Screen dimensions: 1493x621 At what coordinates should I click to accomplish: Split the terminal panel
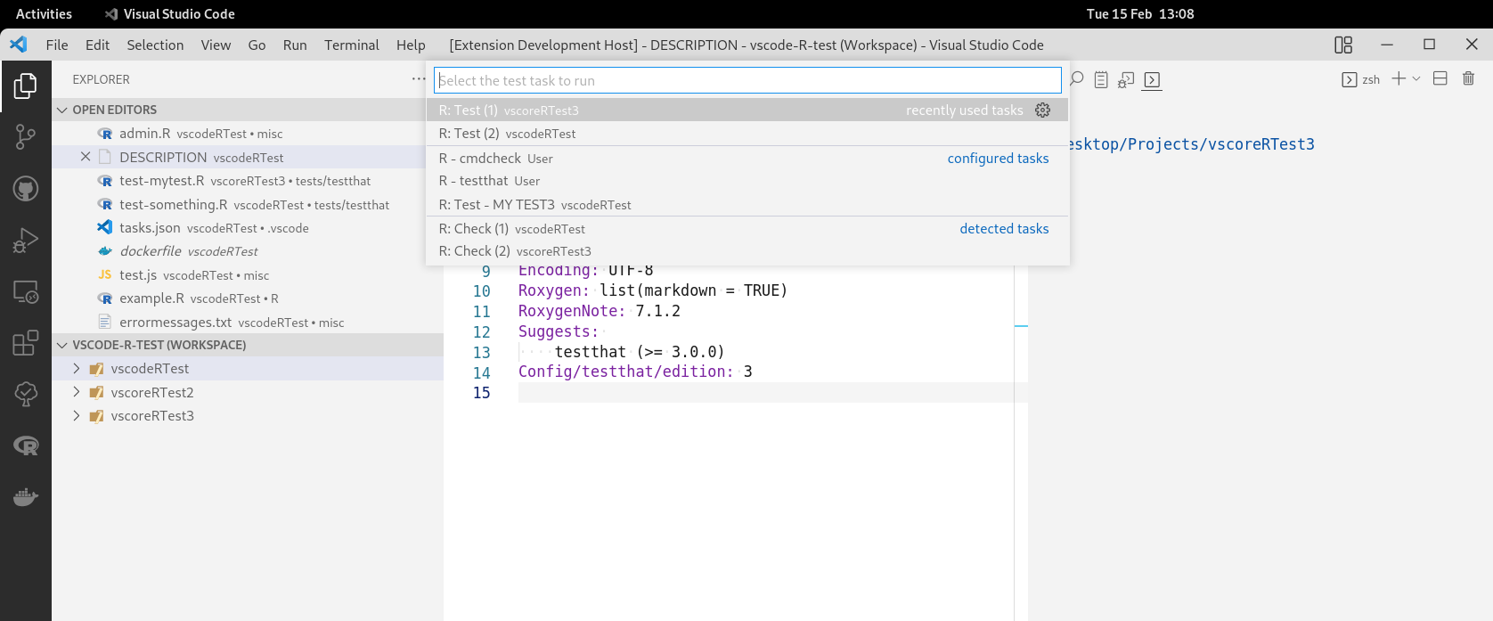1440,78
